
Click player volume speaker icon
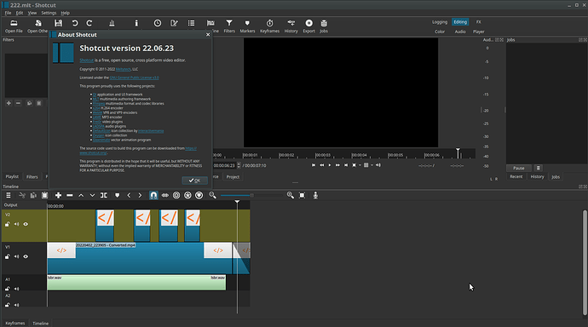click(x=378, y=165)
